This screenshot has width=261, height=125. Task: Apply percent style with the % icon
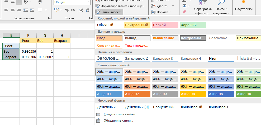pyautogui.click(x=67, y=10)
